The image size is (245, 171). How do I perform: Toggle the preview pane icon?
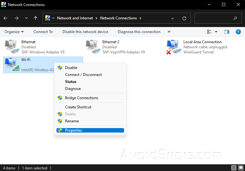click(x=227, y=32)
